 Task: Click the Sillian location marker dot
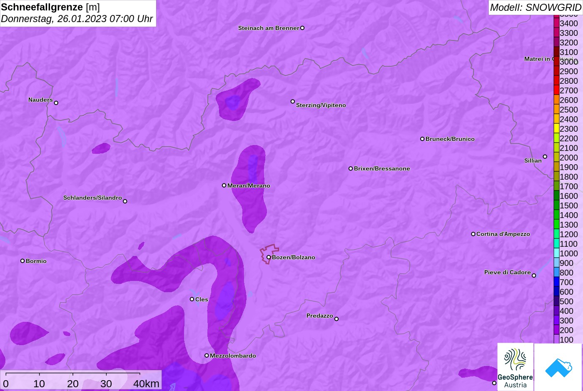(545, 157)
